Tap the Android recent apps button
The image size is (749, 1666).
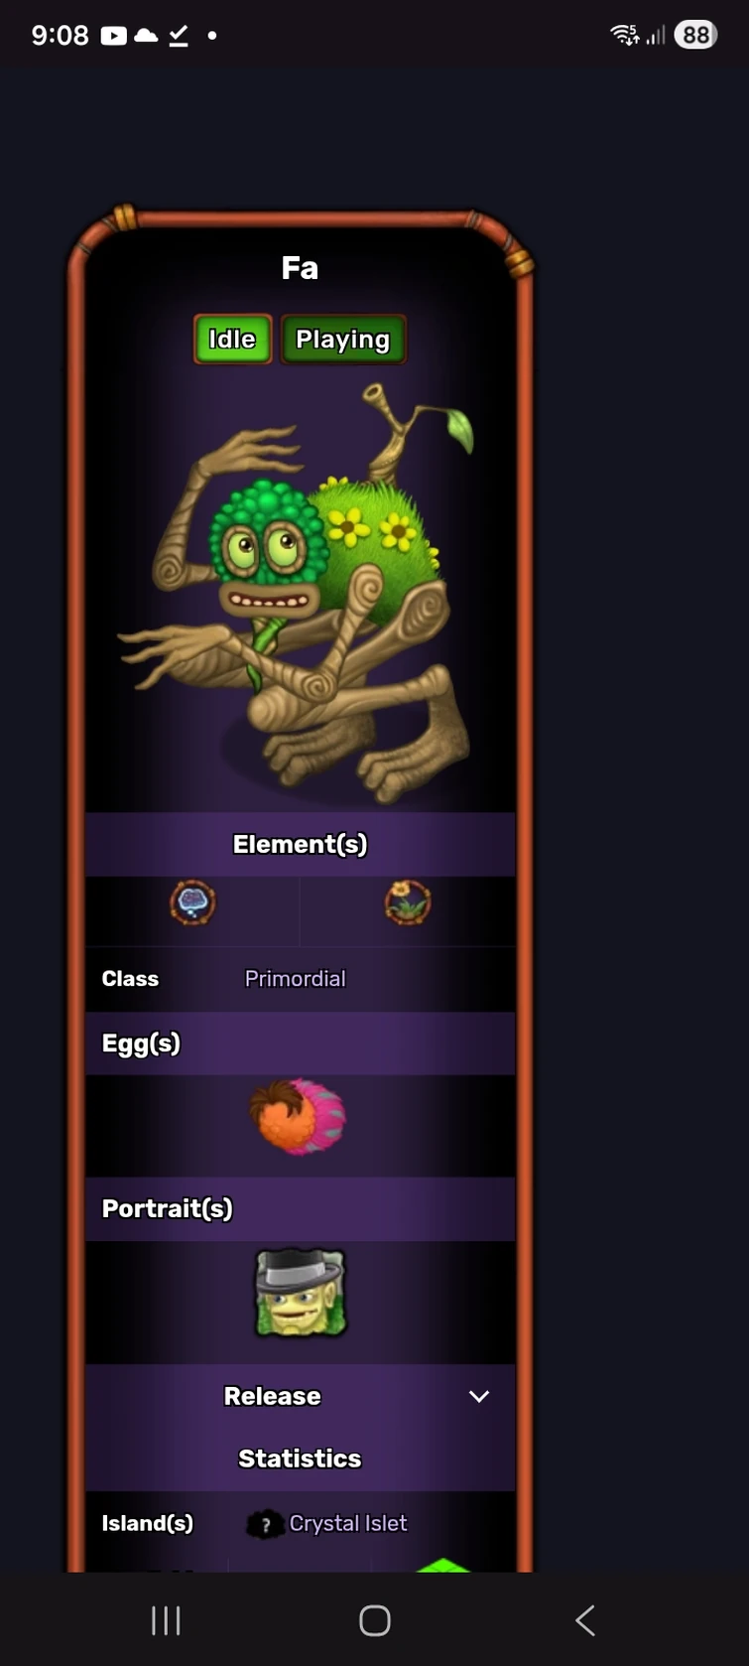click(166, 1620)
